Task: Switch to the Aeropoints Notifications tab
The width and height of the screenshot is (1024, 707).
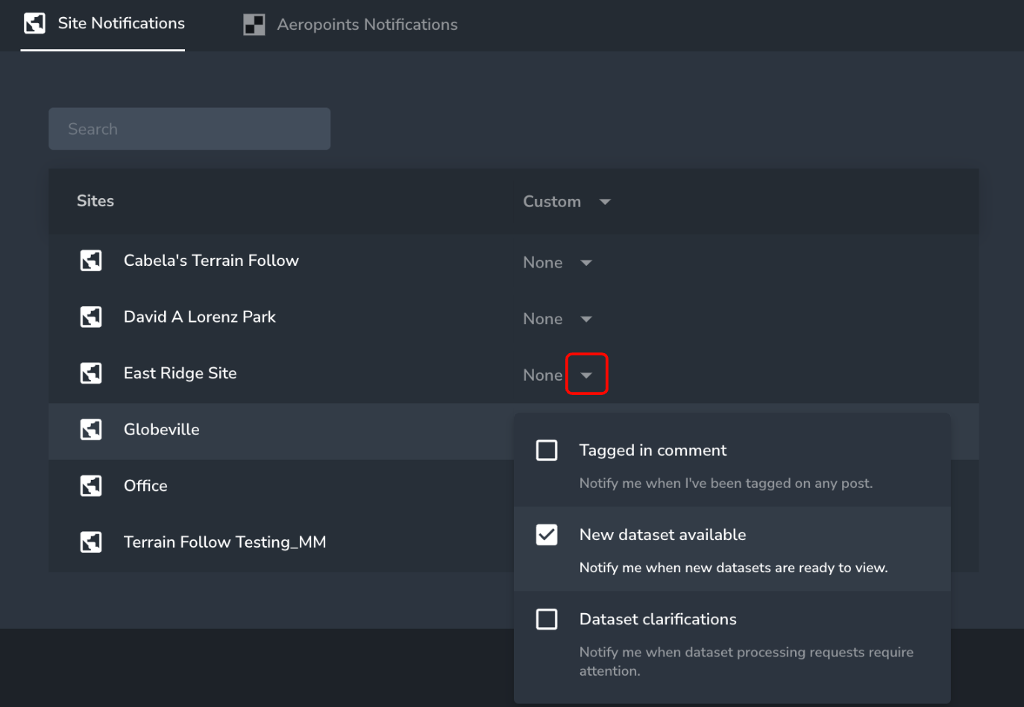Action: (x=366, y=25)
